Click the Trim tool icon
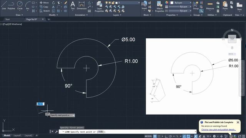Image resolution: width=246 pixels, height=138 pixels. click(59, 3)
